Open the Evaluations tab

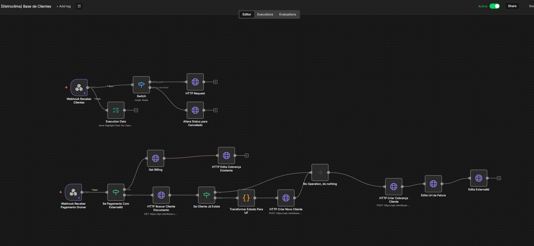287,14
